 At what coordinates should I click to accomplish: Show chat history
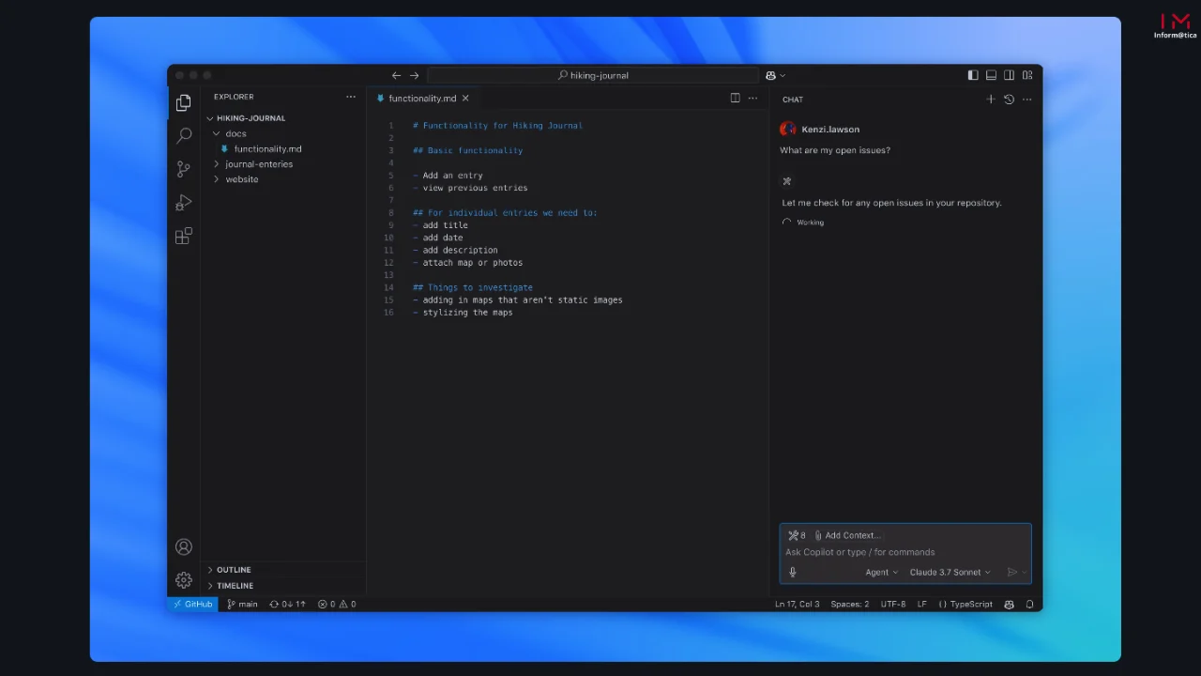[1009, 99]
